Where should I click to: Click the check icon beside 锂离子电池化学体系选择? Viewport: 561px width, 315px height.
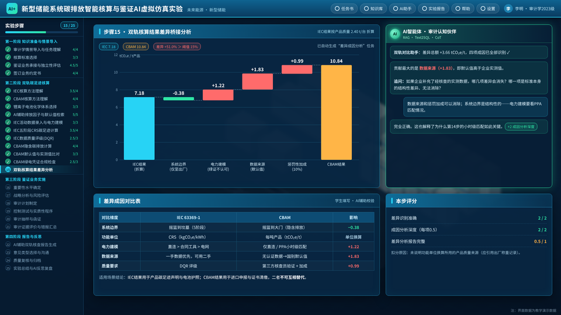click(8, 106)
